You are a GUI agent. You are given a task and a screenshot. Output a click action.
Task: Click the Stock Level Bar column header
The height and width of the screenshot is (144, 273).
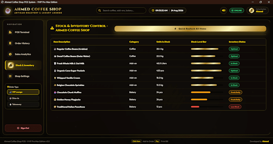[199, 42]
